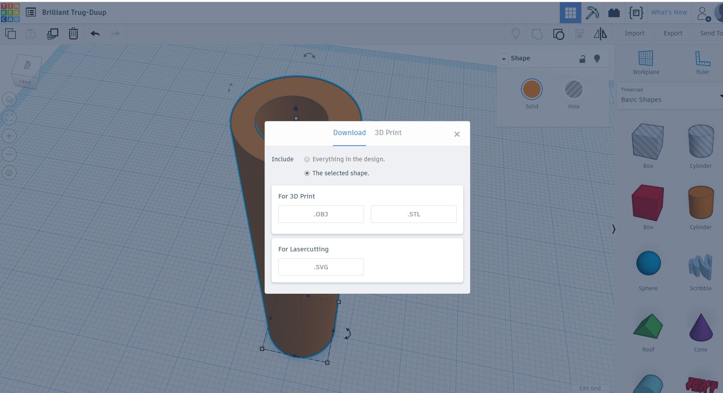Click the mirror flip tool icon
This screenshot has height=393, width=723.
(601, 34)
